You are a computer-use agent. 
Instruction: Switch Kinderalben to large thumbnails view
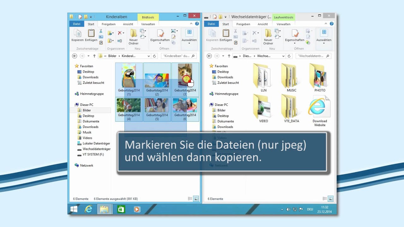(196, 199)
